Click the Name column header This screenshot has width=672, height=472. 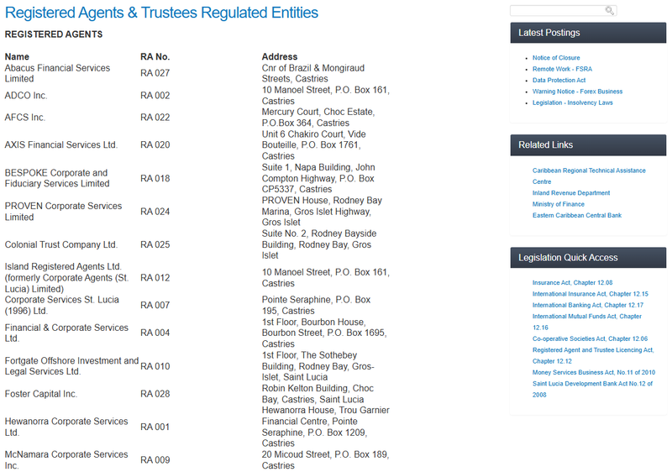17,56
